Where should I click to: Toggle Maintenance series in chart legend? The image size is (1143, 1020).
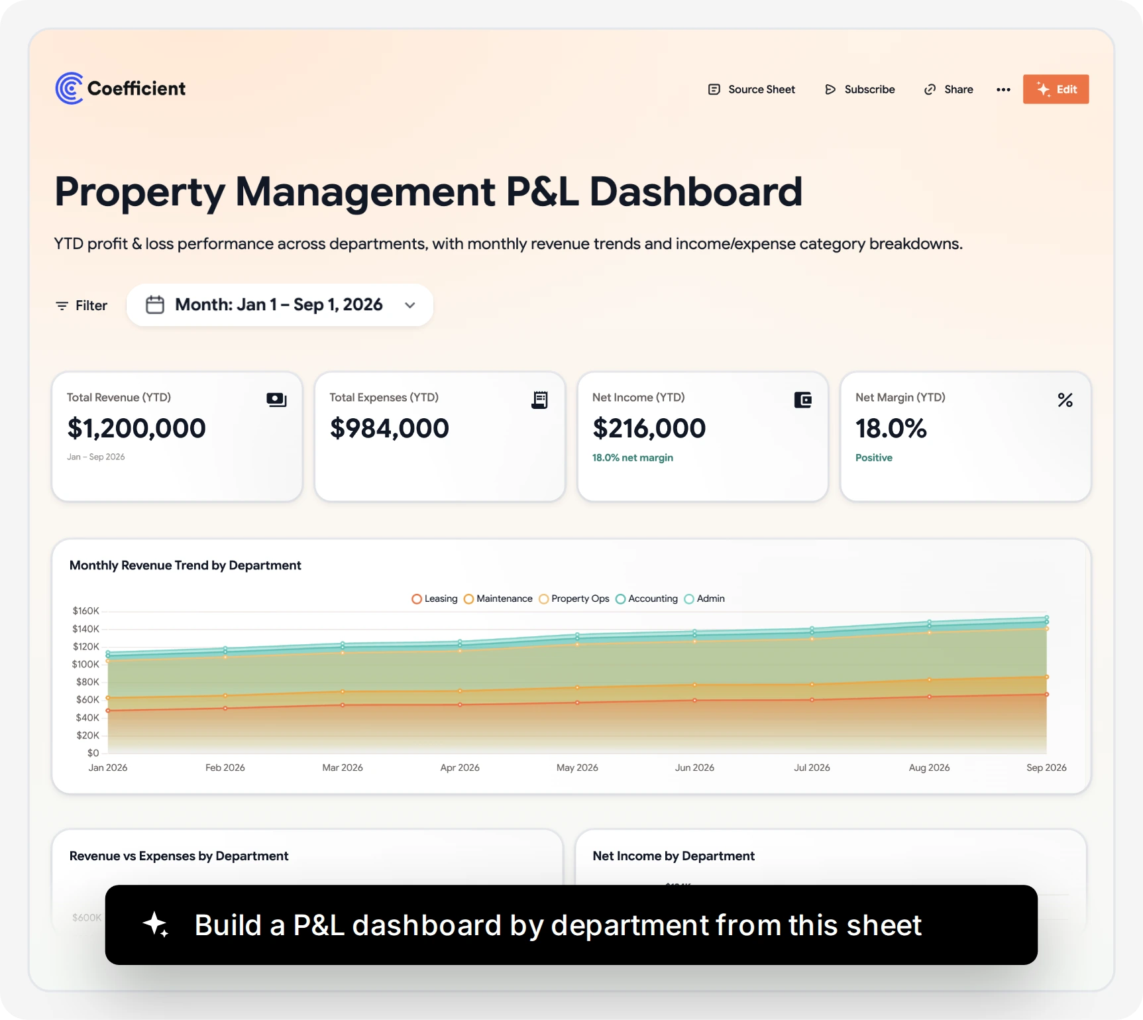click(x=498, y=598)
